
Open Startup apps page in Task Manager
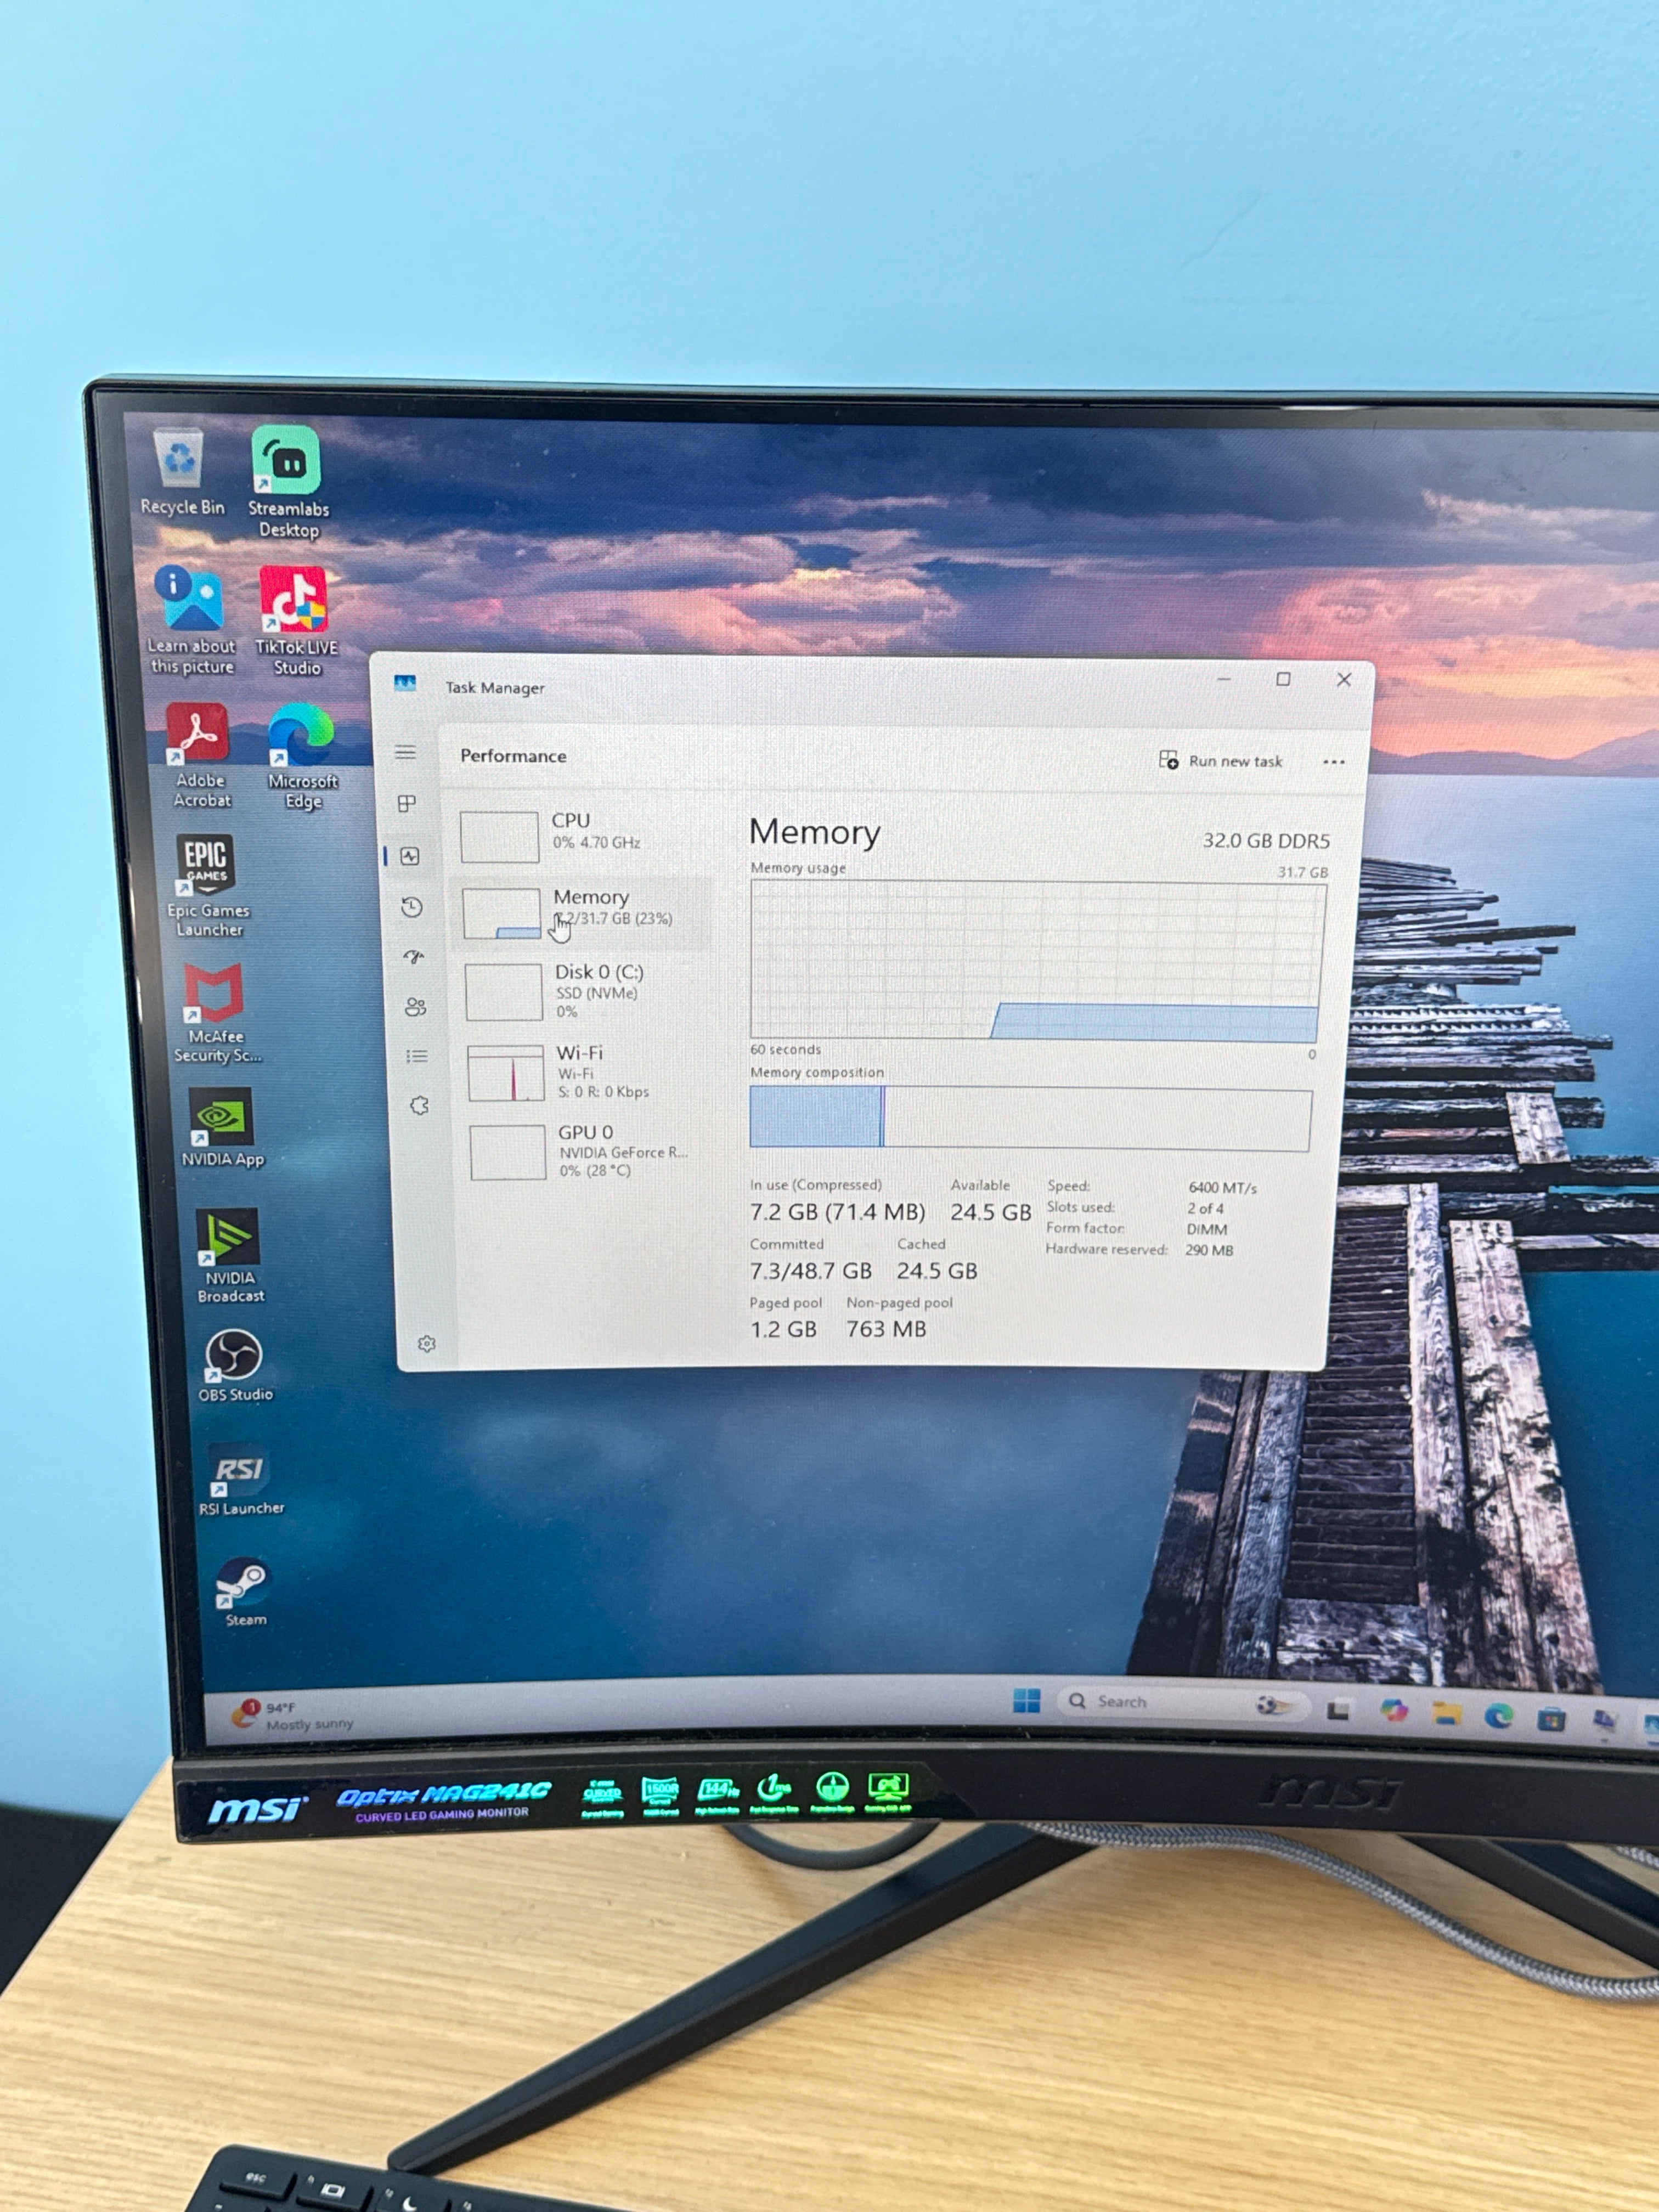[x=414, y=957]
